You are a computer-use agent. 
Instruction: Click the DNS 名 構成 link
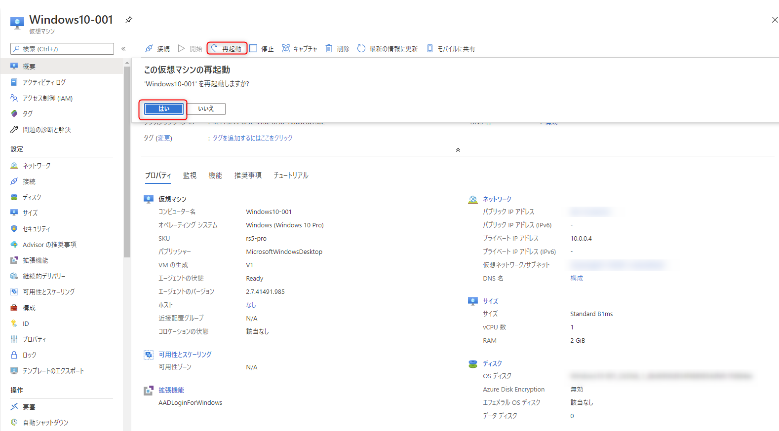pyautogui.click(x=577, y=279)
